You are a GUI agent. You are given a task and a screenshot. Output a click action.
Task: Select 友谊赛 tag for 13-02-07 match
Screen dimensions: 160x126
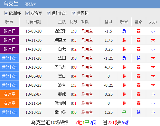click(10, 94)
